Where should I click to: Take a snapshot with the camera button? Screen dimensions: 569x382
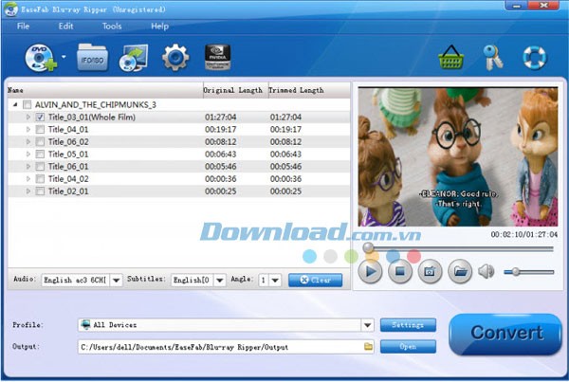tap(430, 271)
